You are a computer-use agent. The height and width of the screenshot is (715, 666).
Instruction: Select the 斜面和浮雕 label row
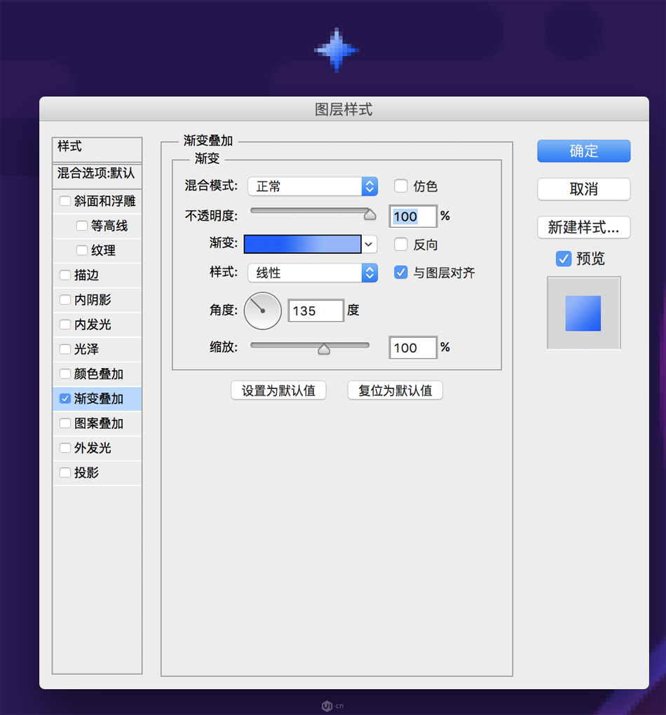coord(97,201)
